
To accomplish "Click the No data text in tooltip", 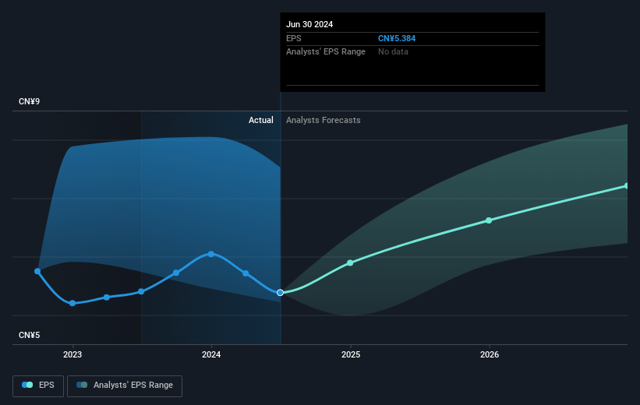I will tap(393, 52).
